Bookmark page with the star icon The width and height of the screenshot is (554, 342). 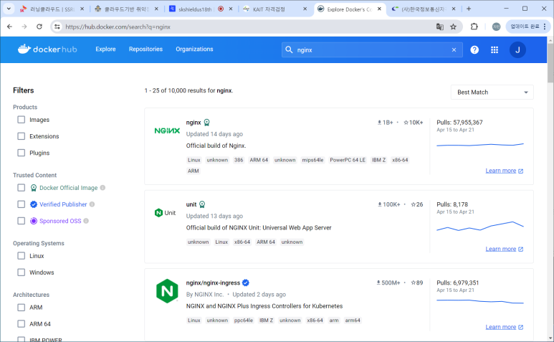(x=453, y=27)
